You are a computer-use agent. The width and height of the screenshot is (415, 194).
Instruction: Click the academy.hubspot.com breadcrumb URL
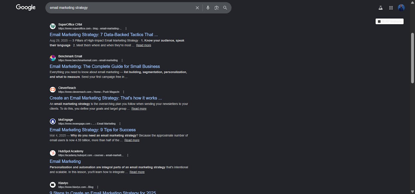click(x=91, y=155)
